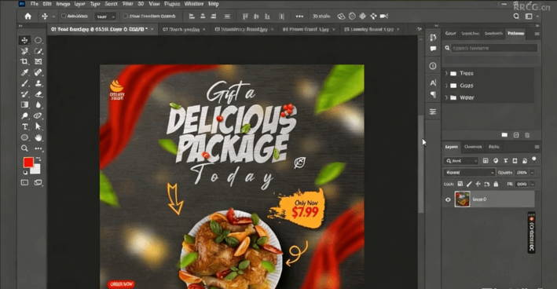Image resolution: width=557 pixels, height=289 pixels.
Task: Toggle Quick Mask mode
Action: point(24,182)
